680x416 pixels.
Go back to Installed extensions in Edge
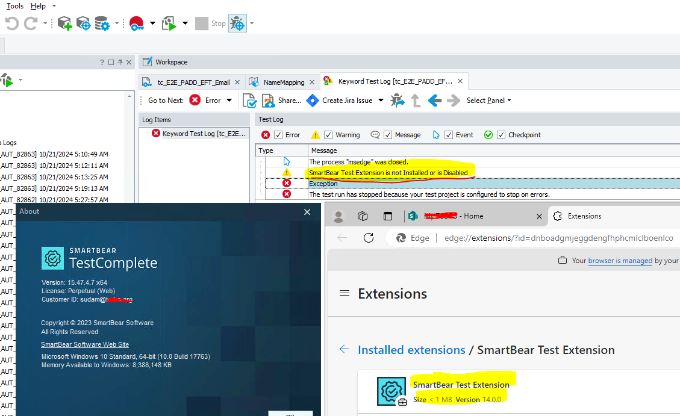pos(411,350)
